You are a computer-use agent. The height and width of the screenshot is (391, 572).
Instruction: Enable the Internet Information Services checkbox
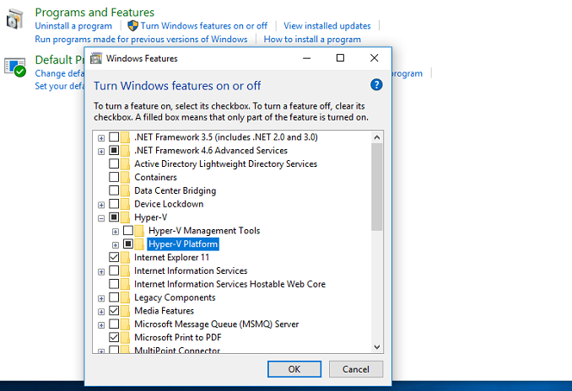coord(114,270)
